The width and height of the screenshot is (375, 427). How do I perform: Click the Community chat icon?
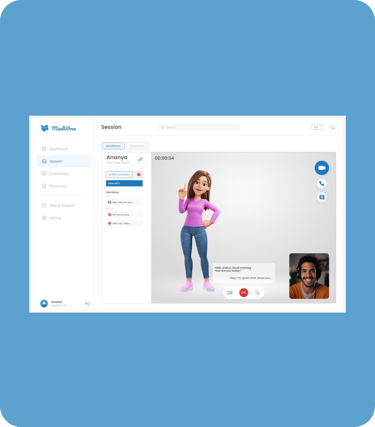44,174
